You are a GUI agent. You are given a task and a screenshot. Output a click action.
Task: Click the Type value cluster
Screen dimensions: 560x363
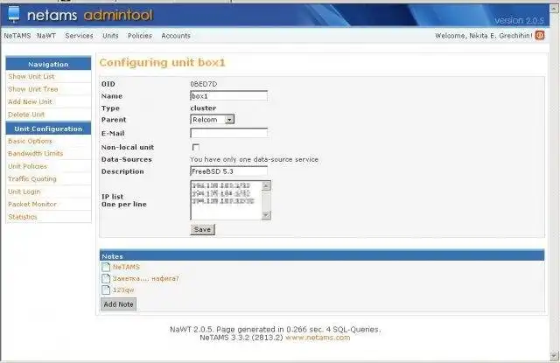coord(203,108)
